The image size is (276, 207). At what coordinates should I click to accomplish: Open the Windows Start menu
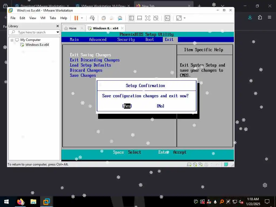tap(6, 202)
